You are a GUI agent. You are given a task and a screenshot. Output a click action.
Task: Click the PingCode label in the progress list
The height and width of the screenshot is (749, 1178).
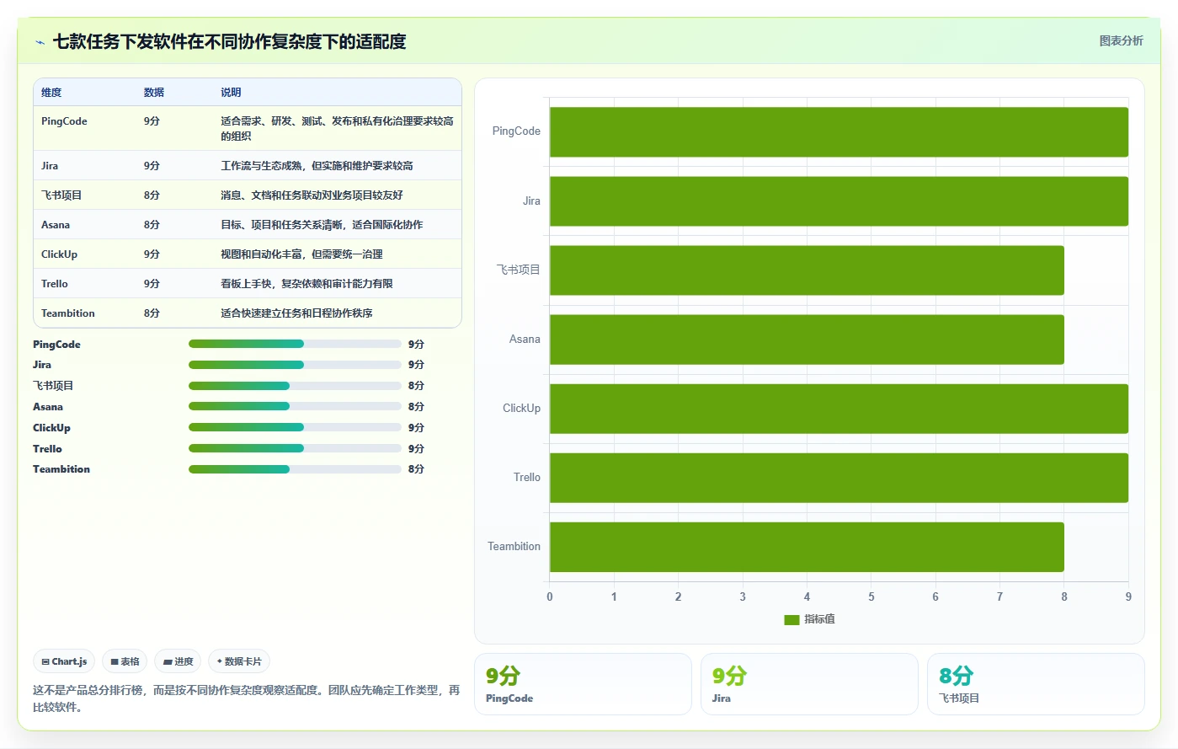pyautogui.click(x=56, y=345)
